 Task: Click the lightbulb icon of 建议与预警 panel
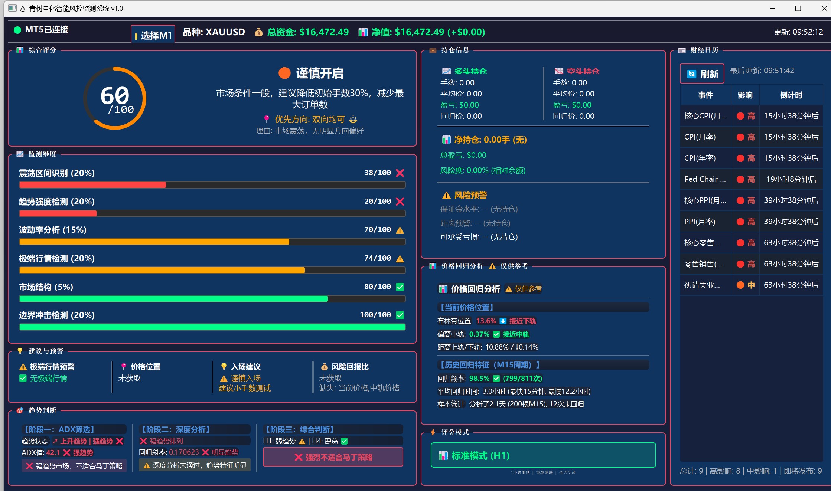click(20, 351)
